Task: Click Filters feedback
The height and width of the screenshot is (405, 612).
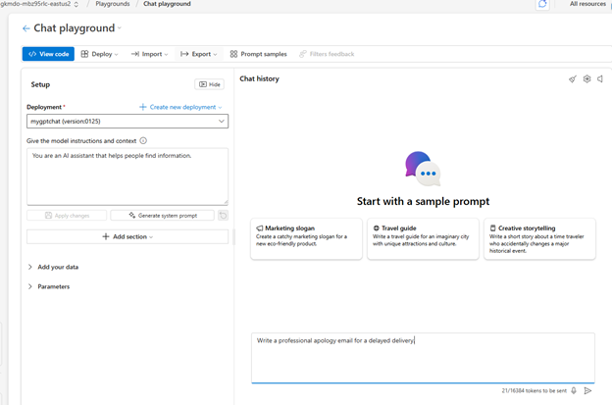Action: 327,54
